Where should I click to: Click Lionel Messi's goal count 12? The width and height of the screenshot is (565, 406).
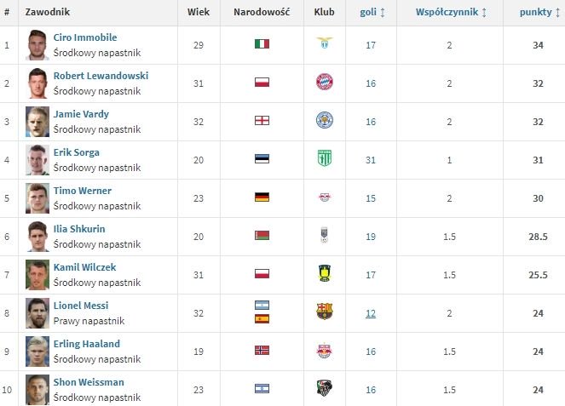371,312
